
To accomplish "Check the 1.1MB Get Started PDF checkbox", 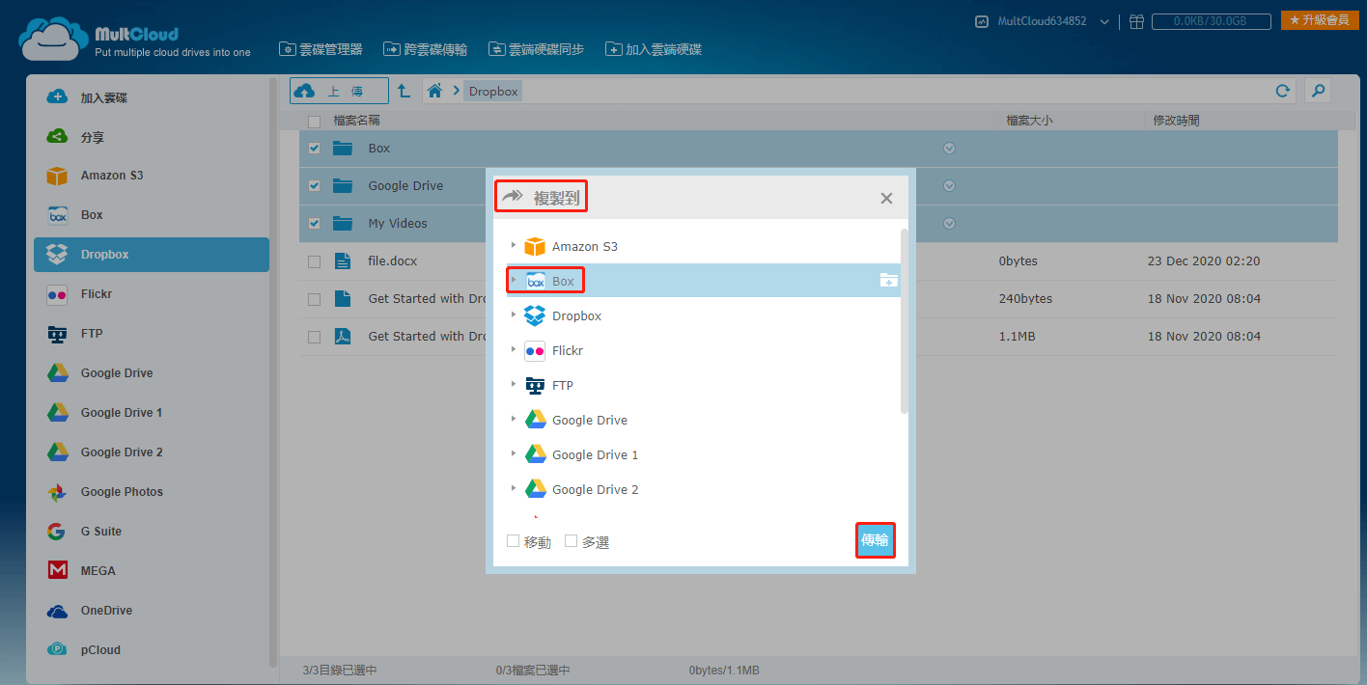I will coord(314,337).
